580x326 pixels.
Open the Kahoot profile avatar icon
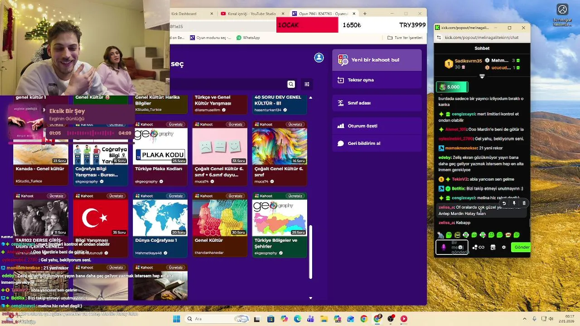[x=319, y=58]
